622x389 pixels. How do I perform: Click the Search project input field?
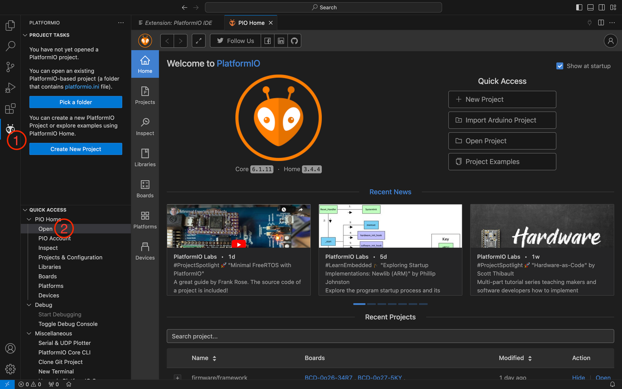pos(390,336)
